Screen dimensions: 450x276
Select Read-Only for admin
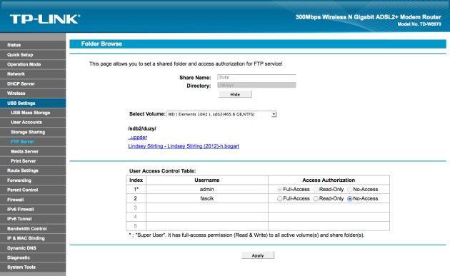coord(316,190)
